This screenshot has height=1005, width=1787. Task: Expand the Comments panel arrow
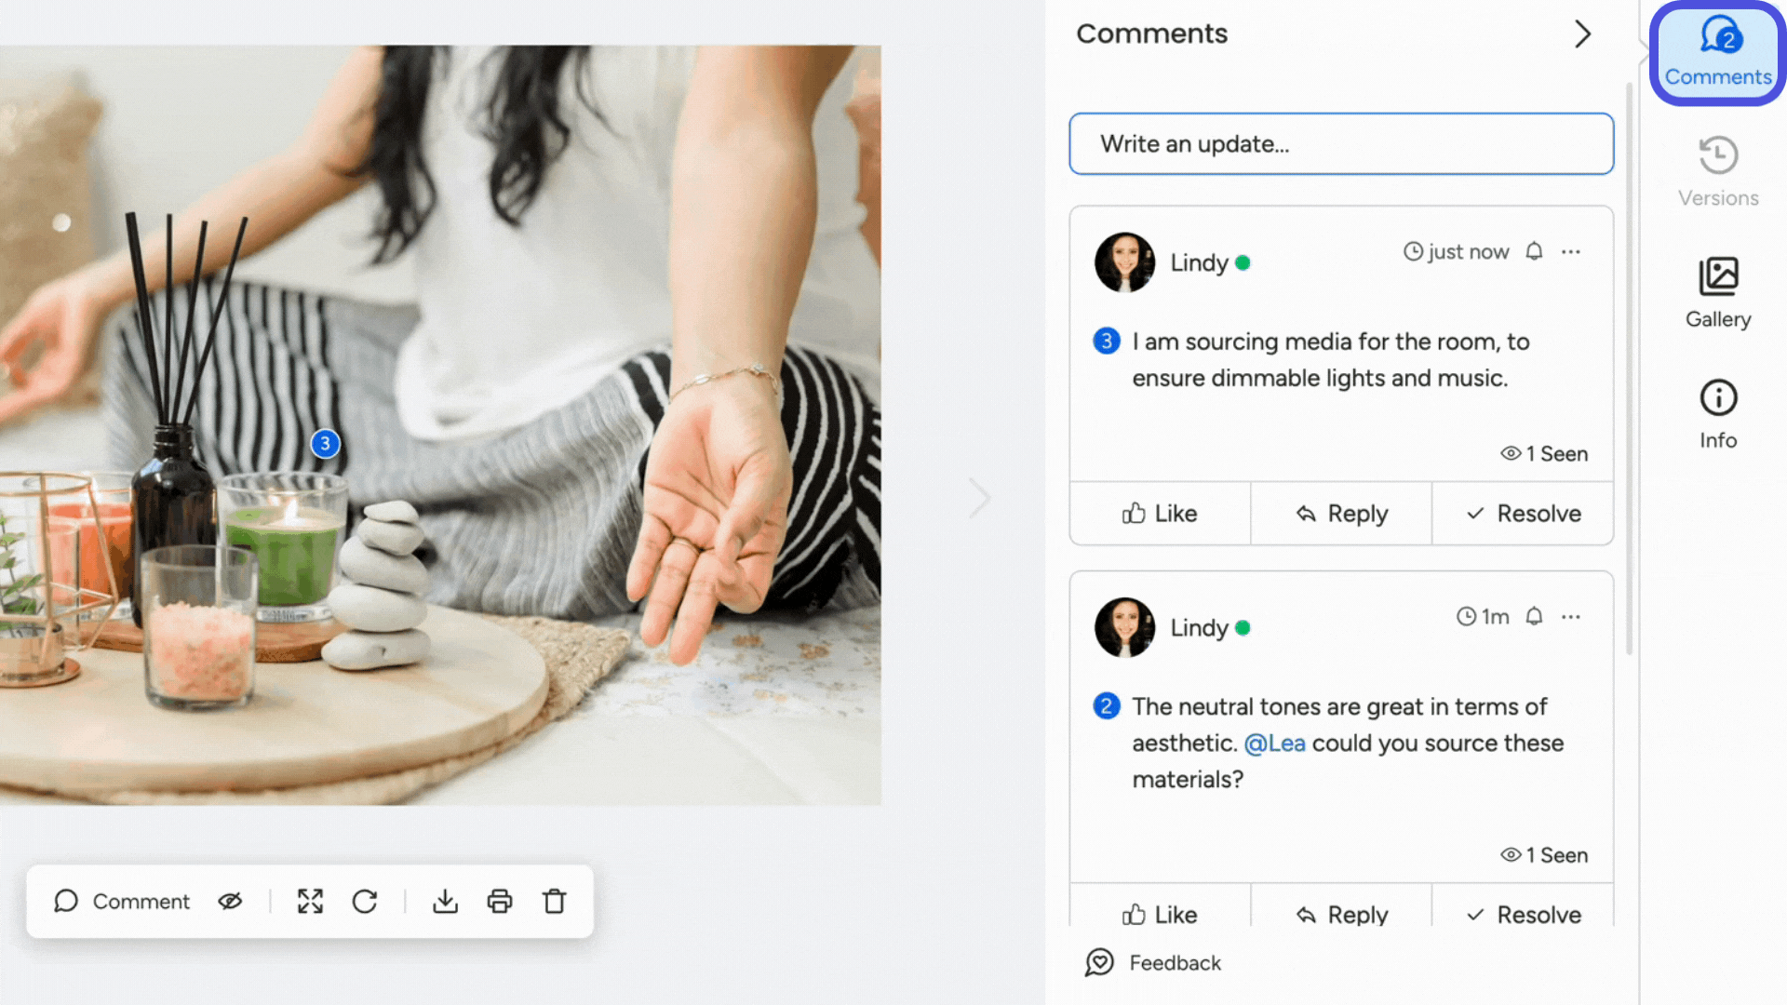(x=1583, y=33)
